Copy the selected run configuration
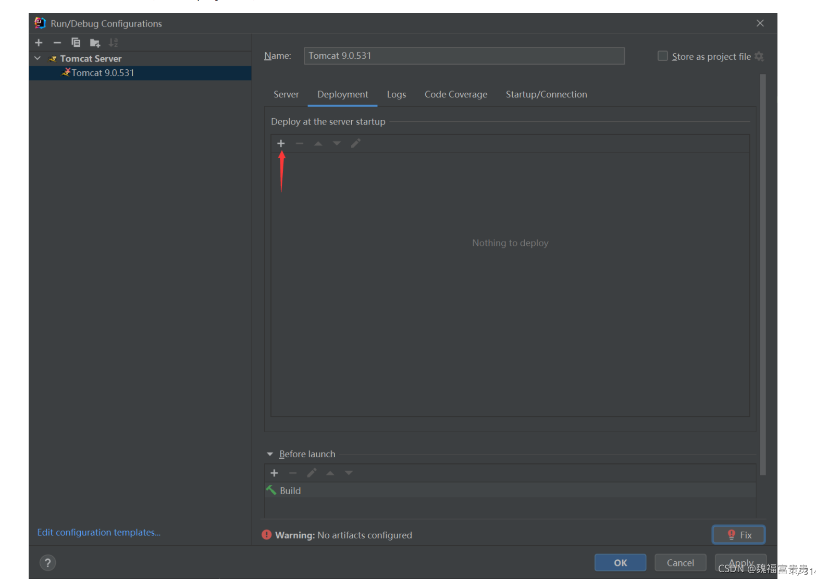The image size is (816, 579). tap(76, 43)
